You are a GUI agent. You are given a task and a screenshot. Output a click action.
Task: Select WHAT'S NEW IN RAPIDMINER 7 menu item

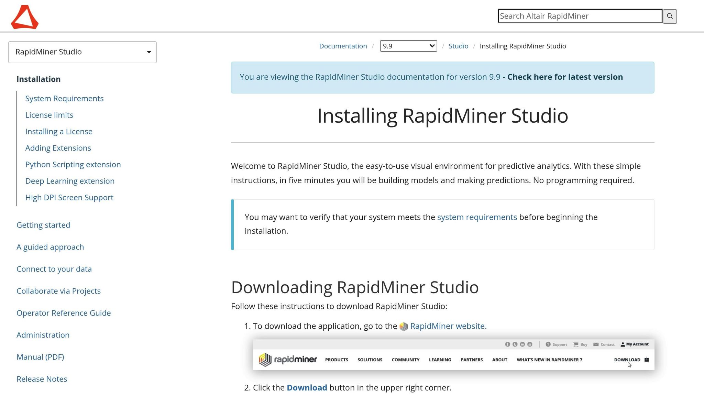[x=549, y=360]
